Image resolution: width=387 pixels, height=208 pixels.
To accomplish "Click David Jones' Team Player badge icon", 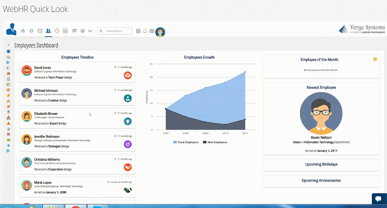I will click(128, 75).
